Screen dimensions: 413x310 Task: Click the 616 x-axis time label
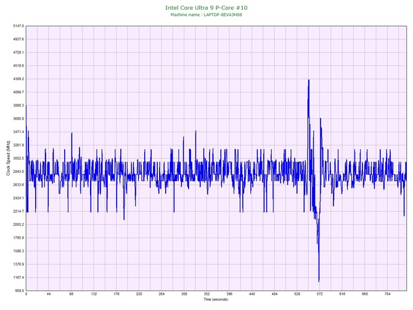[342, 294]
